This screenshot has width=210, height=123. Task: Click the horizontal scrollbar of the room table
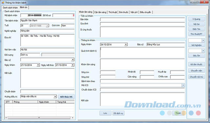39,118
